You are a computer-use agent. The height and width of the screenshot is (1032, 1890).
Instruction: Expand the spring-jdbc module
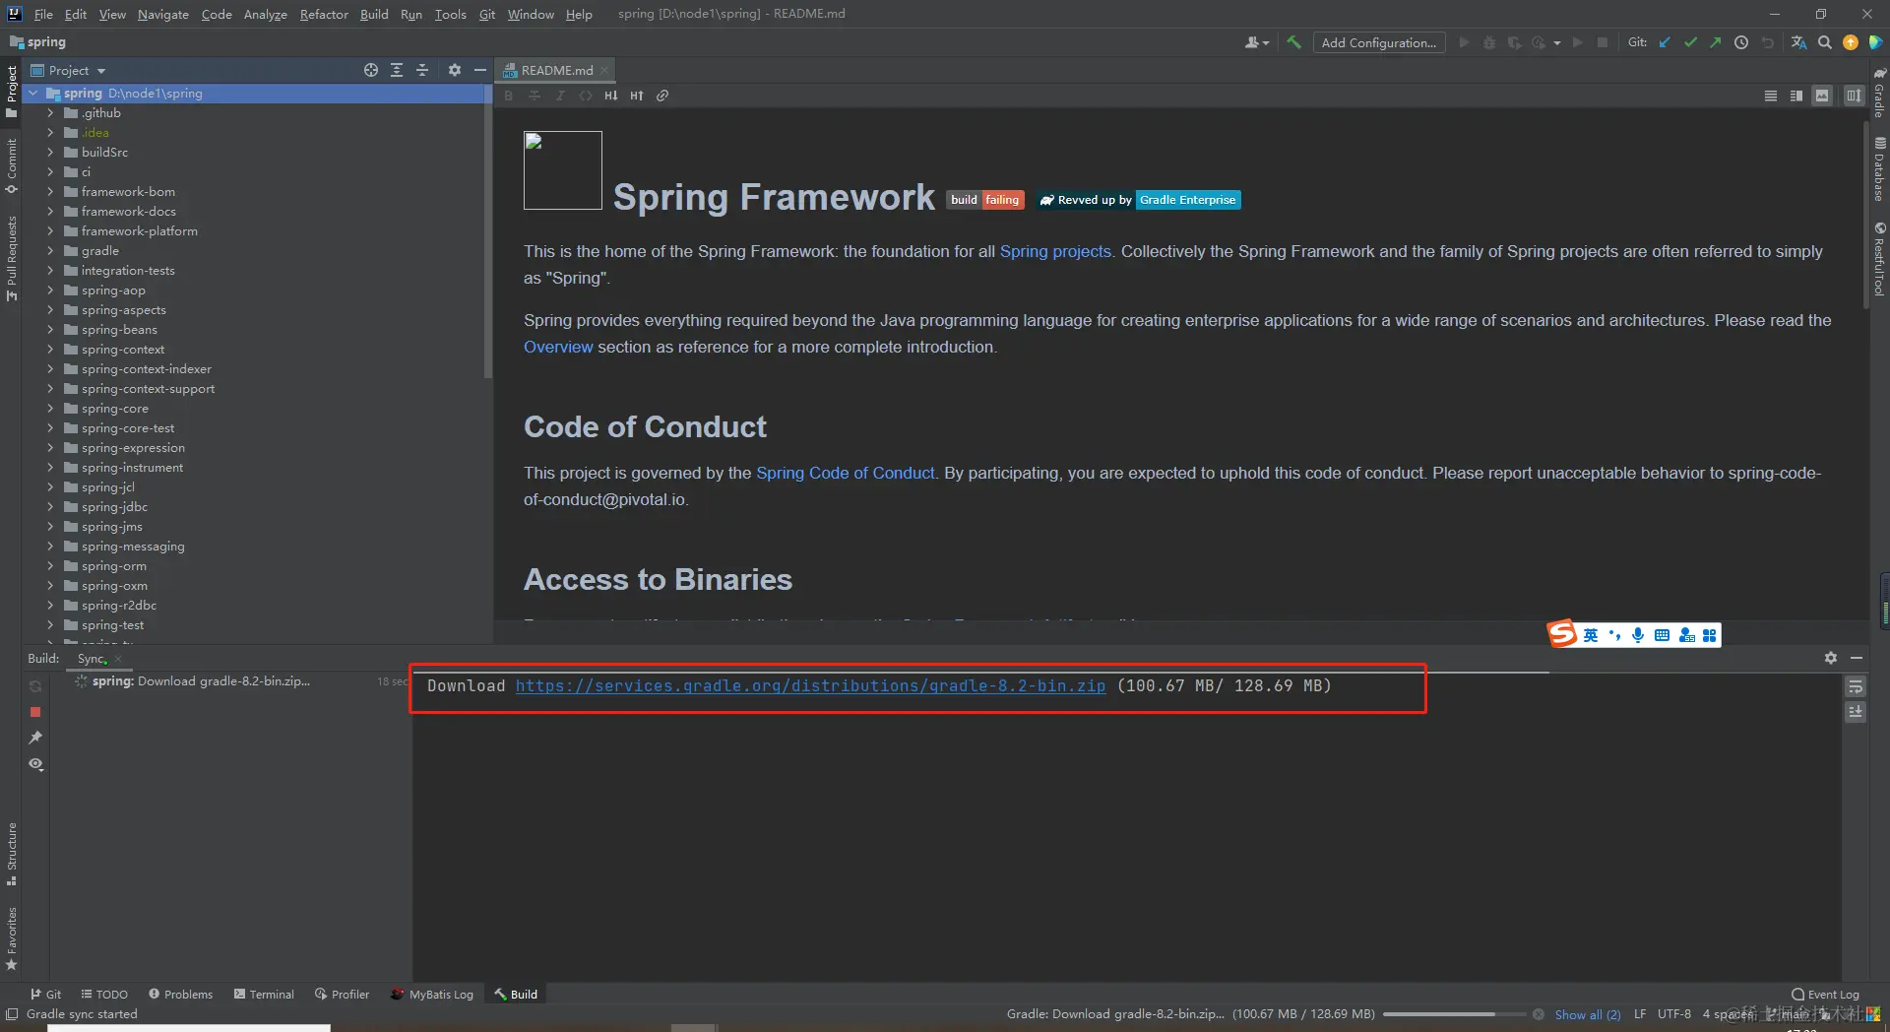click(x=50, y=507)
